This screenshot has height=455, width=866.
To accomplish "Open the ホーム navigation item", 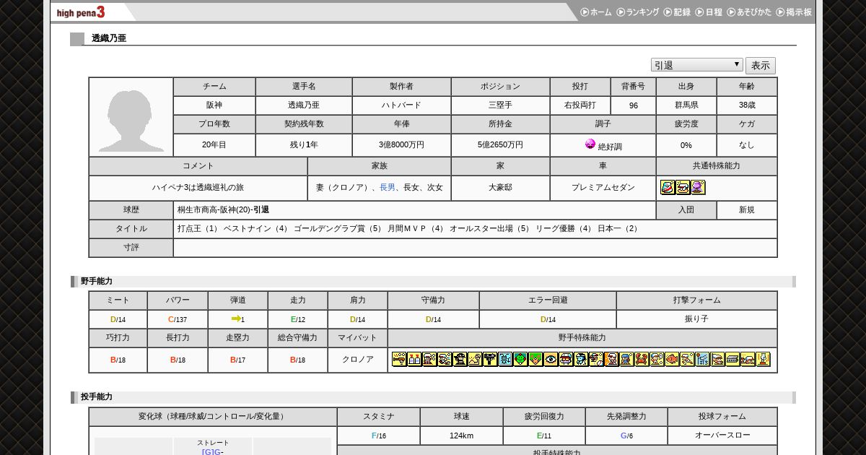I will point(595,12).
